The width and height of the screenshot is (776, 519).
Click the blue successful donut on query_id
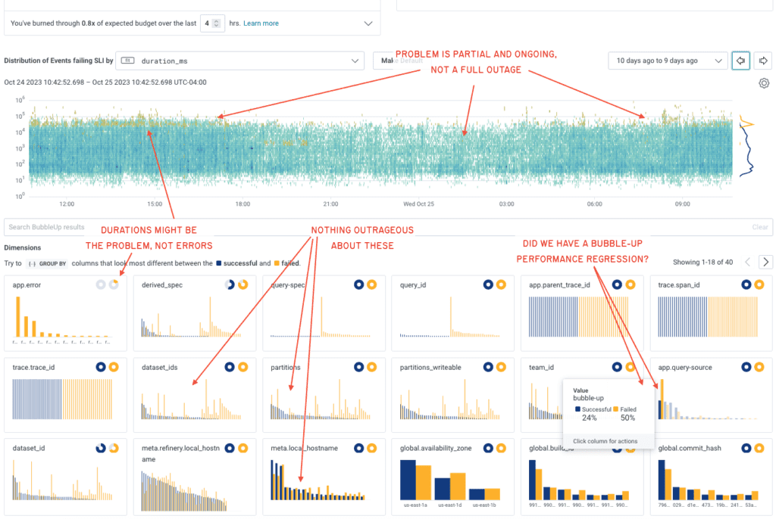(489, 285)
